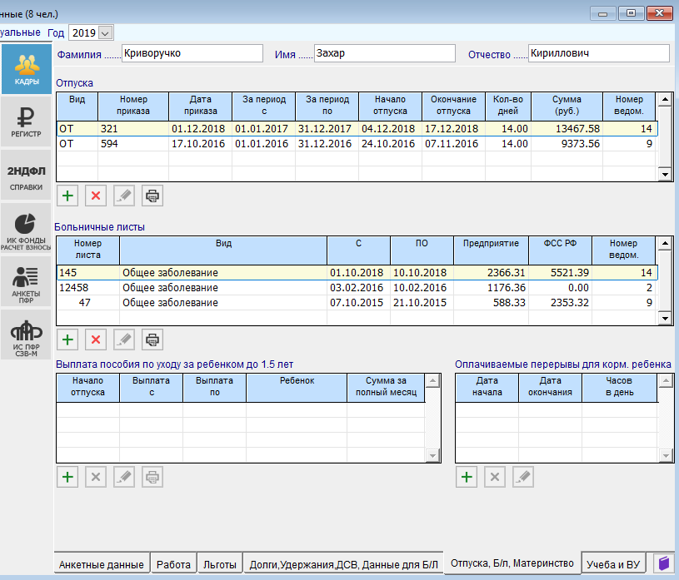Add a new vacation record in Отпуска
The image size is (679, 580).
tap(67, 196)
